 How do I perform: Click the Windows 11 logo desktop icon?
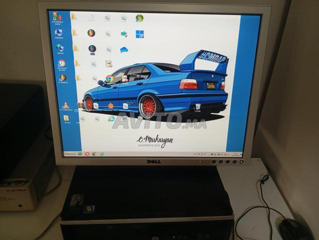click(139, 34)
